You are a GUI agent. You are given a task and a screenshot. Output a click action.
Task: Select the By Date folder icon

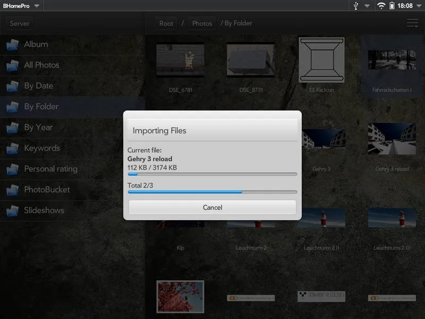(12, 86)
